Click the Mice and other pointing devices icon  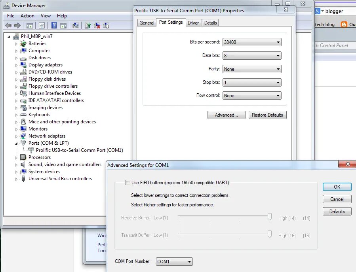click(x=23, y=122)
